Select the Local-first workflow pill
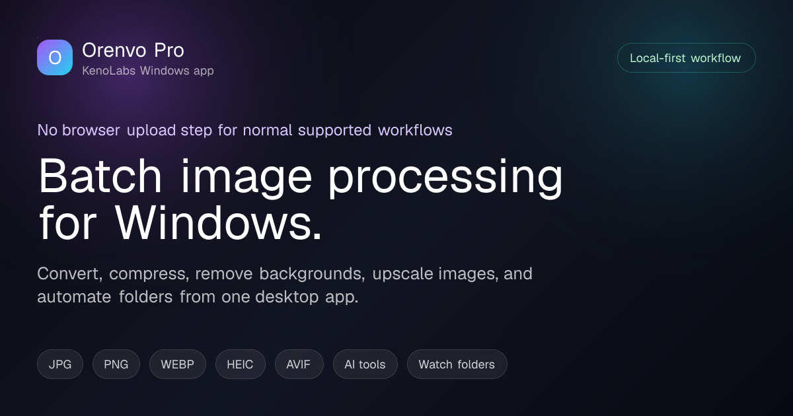 click(x=686, y=58)
